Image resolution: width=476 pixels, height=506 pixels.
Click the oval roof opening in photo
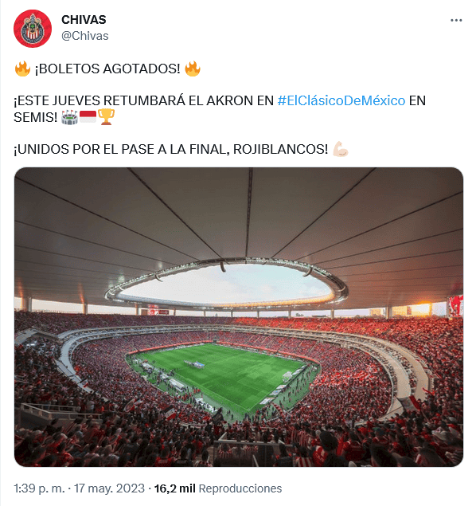[225, 284]
